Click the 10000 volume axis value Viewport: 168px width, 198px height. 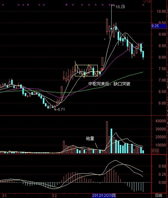click(x=161, y=145)
